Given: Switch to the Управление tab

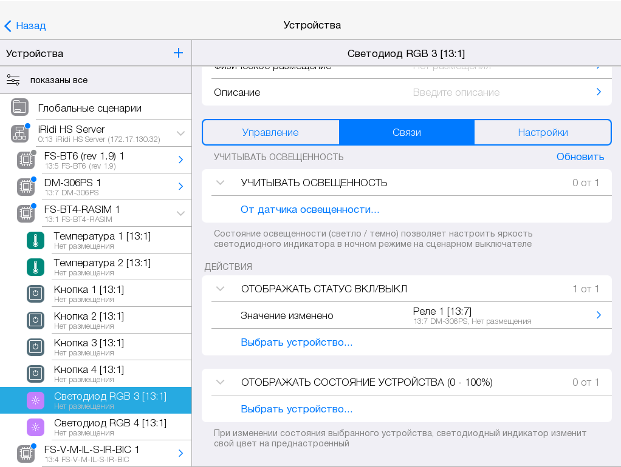Looking at the screenshot, I should point(270,132).
